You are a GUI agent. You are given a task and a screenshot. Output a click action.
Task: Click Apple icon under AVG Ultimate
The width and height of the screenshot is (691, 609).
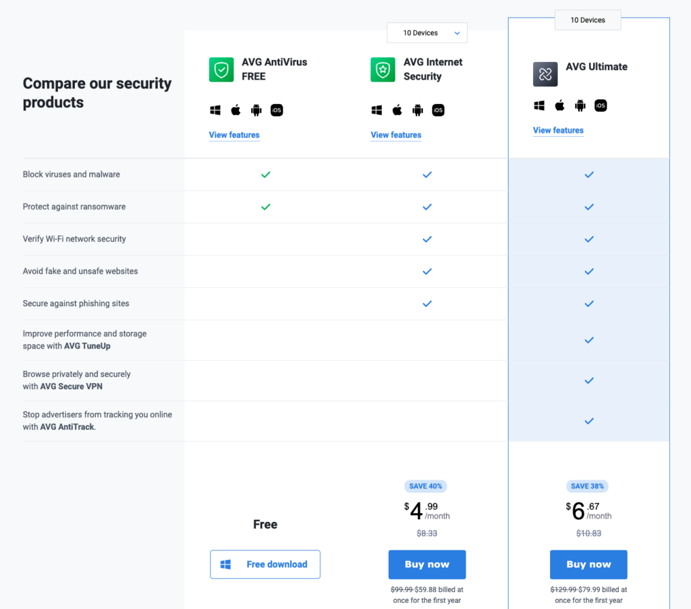559,106
